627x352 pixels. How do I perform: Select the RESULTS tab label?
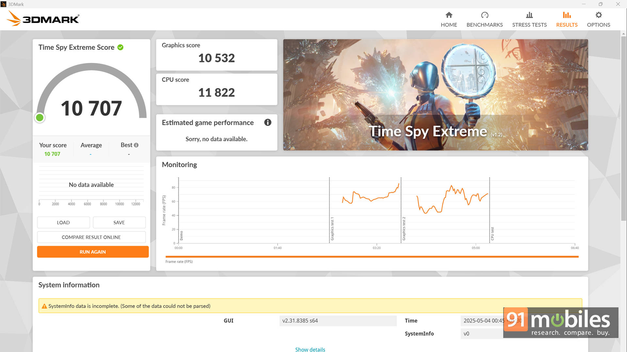click(x=567, y=25)
